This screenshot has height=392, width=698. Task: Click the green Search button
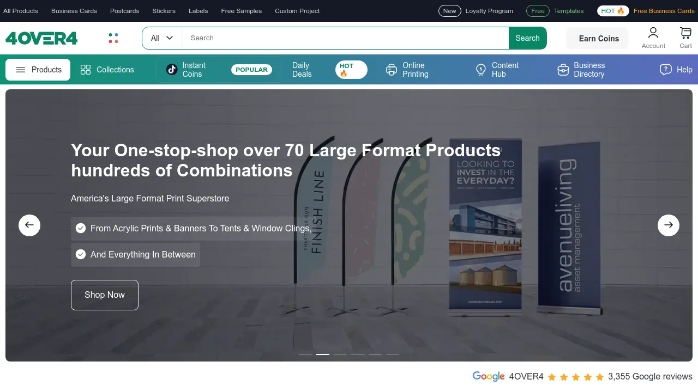[527, 38]
